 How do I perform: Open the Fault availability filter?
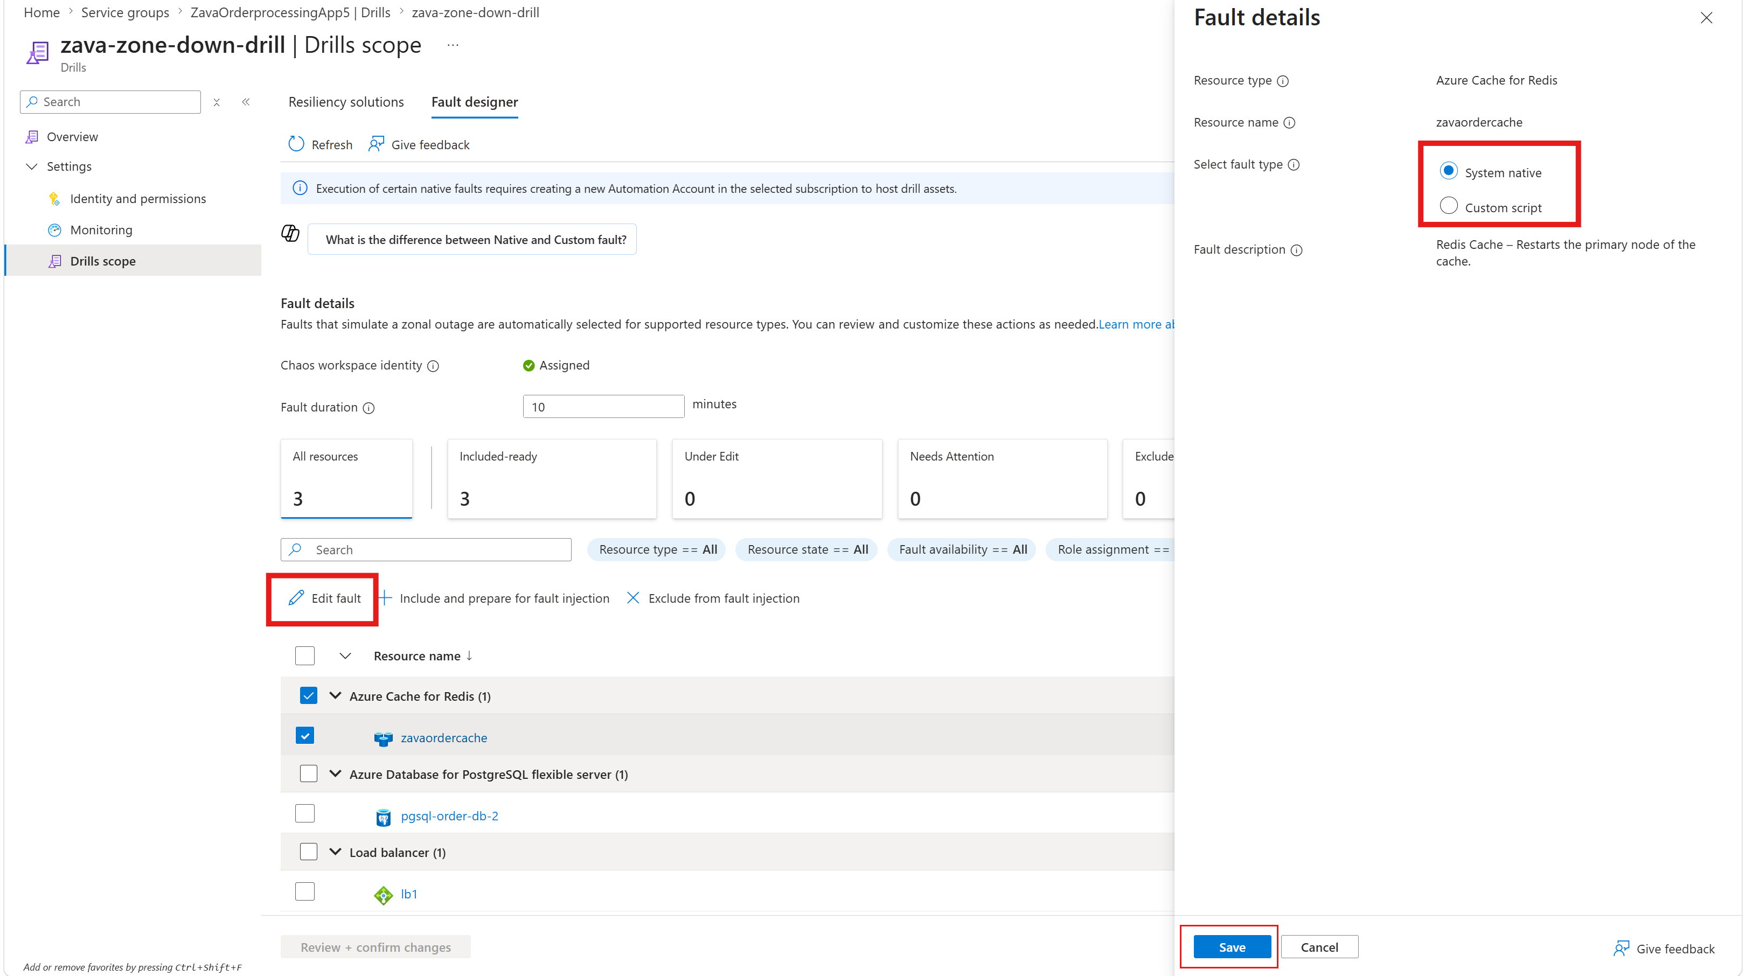click(962, 550)
